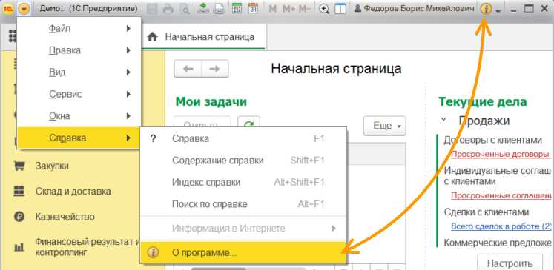Image resolution: width=554 pixels, height=270 pixels.
Task: Click the Закупки shopping cart icon
Action: [x=19, y=166]
